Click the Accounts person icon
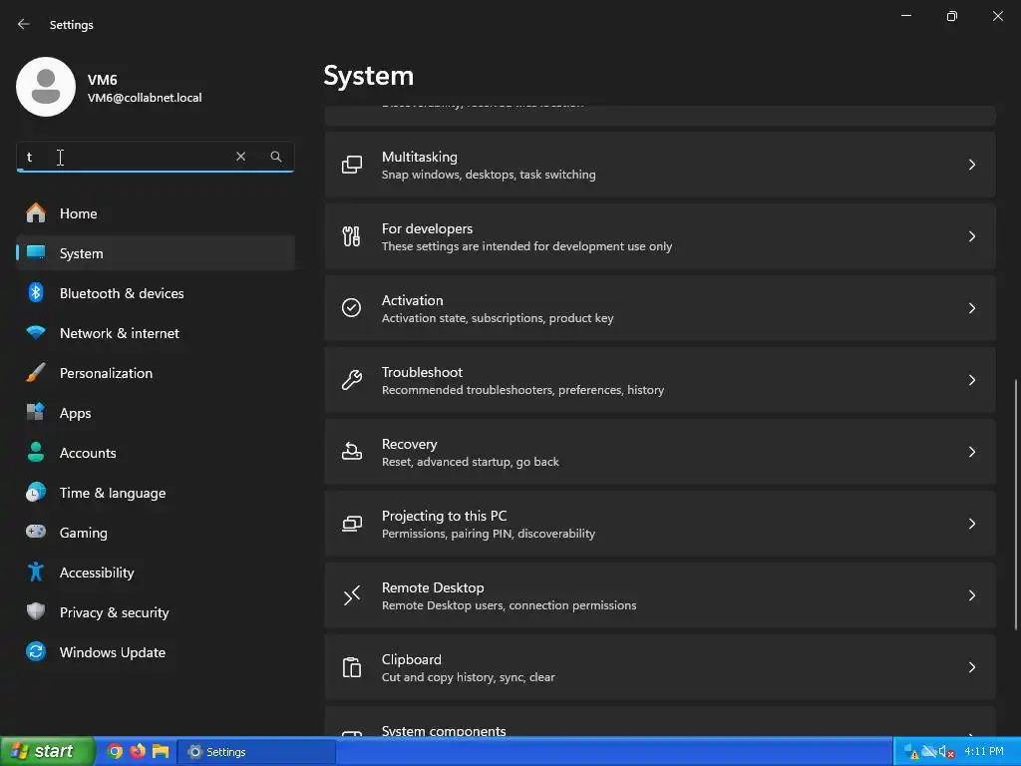Image resolution: width=1021 pixels, height=766 pixels. click(36, 452)
